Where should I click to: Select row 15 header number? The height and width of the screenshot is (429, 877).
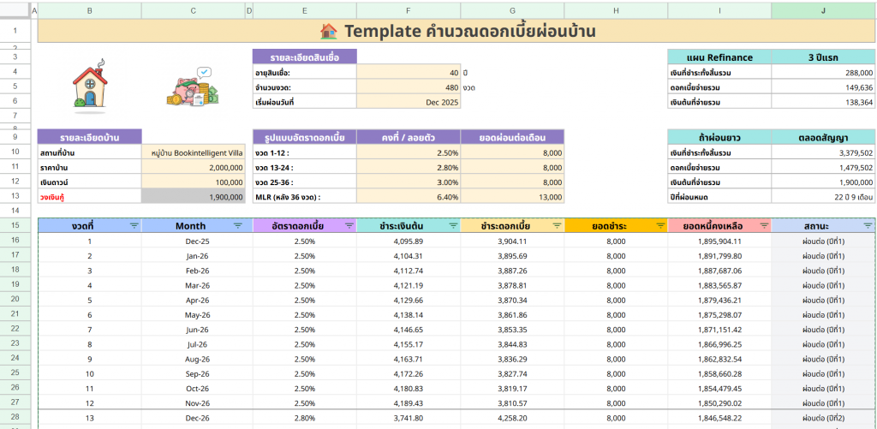tap(15, 225)
